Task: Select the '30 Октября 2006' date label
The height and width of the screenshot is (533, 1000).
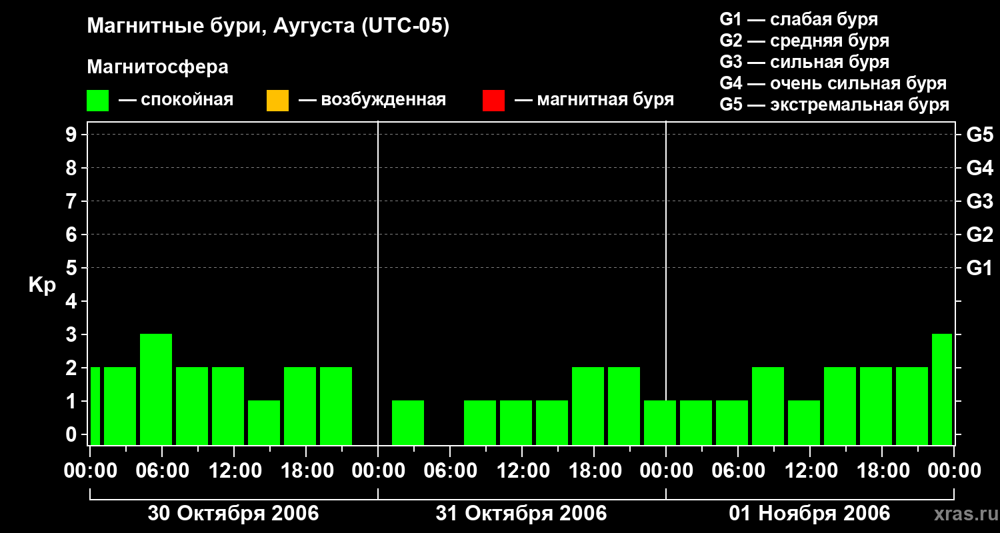Action: click(x=233, y=514)
